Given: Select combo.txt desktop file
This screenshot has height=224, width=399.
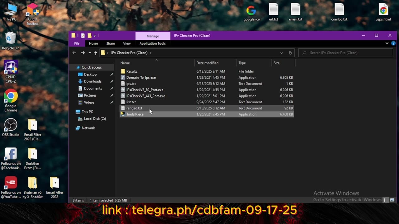Looking at the screenshot, I should tap(339, 12).
